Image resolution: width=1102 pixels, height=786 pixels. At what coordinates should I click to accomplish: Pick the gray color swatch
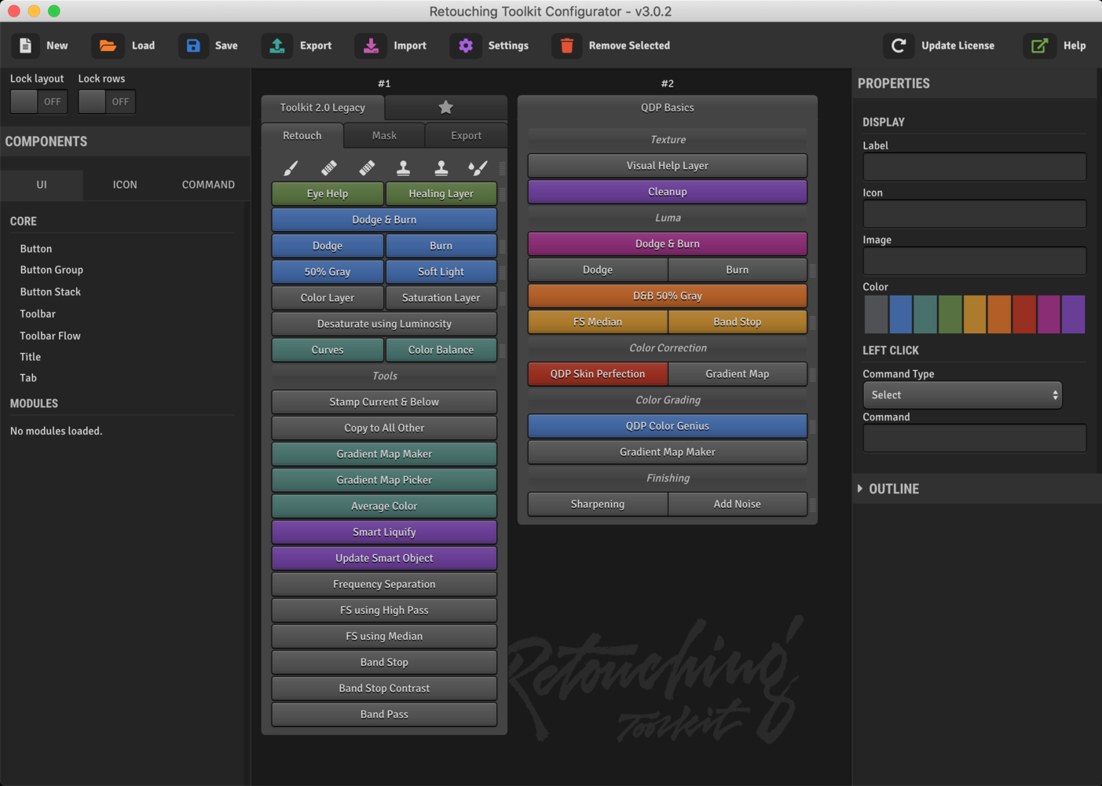click(876, 314)
